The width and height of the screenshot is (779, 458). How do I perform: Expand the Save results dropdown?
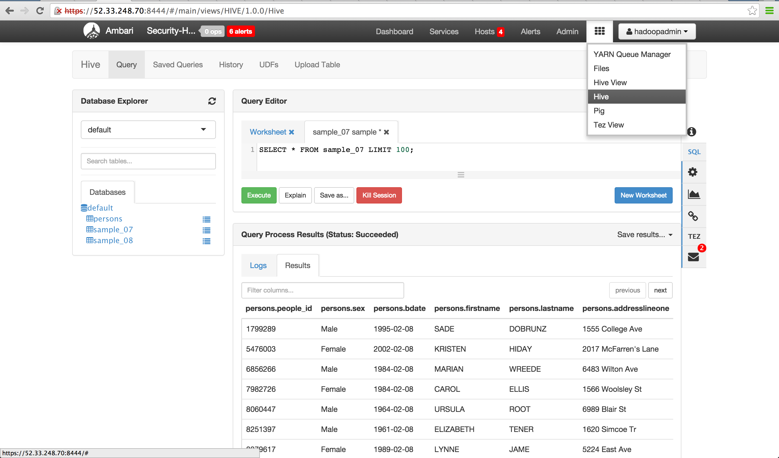pos(644,234)
